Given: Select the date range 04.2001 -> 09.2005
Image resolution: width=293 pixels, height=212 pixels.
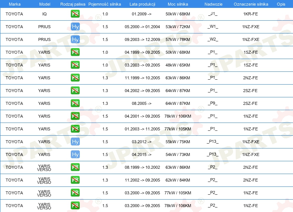Looking at the screenshot, I should (142, 116).
